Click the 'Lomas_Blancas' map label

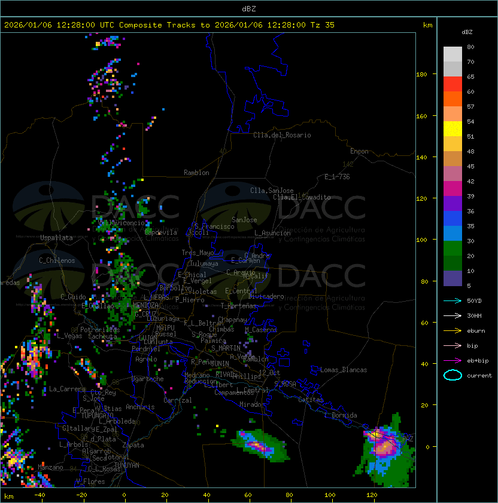click(x=344, y=370)
